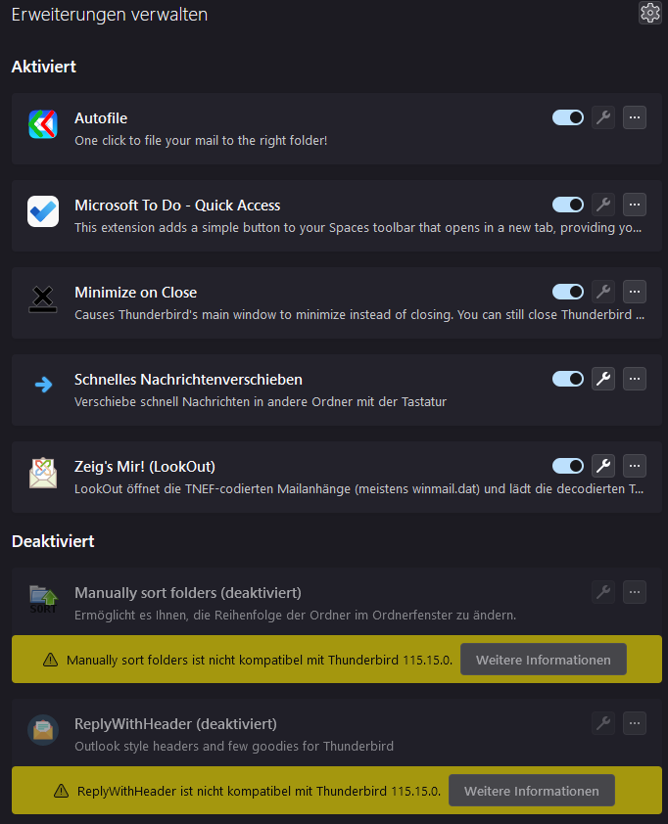This screenshot has width=668, height=824.
Task: Turn off Minimize on Close toggle
Action: pyautogui.click(x=568, y=292)
